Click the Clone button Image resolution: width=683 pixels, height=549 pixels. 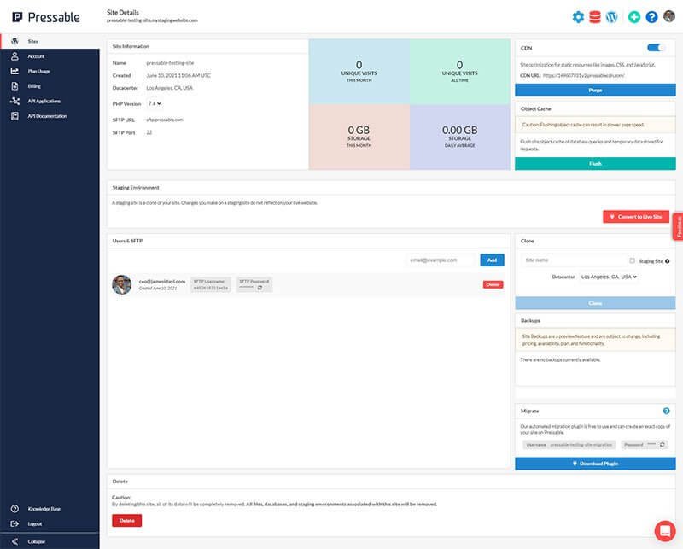[x=595, y=303]
